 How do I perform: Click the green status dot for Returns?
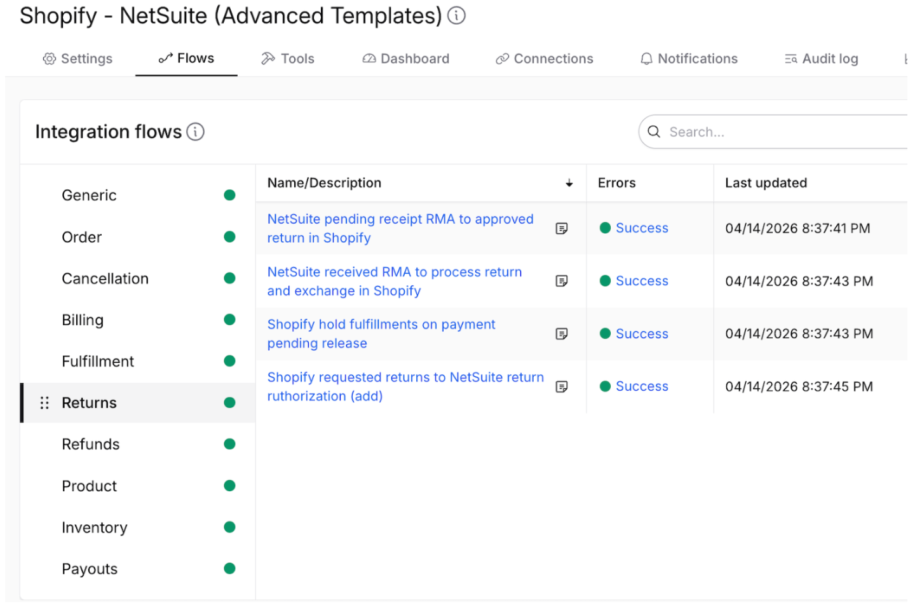[230, 403]
